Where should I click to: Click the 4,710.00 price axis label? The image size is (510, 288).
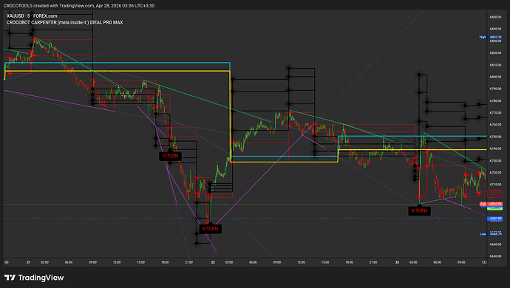pyautogui.click(x=495, y=185)
